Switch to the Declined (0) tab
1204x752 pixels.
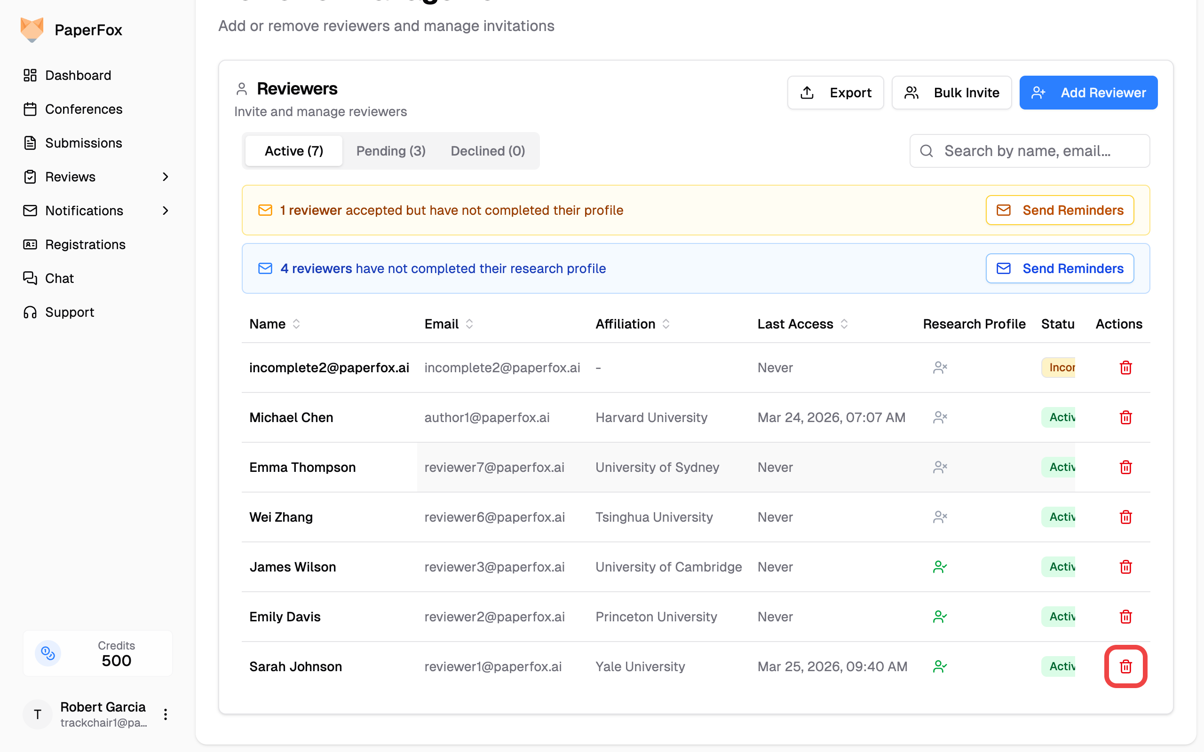click(x=488, y=151)
